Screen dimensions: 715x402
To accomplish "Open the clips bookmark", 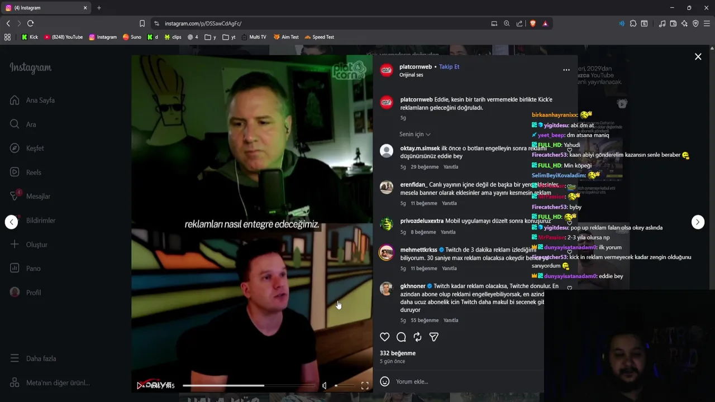I will click(x=173, y=37).
